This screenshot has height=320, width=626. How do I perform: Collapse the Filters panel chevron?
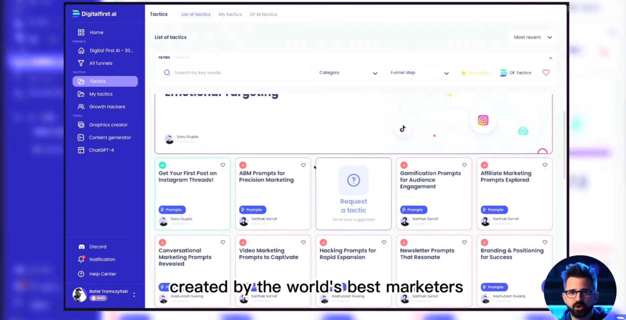tap(550, 58)
